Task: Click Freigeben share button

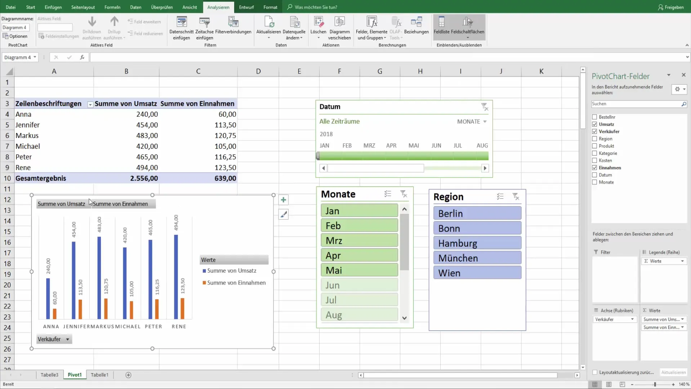Action: point(670,7)
